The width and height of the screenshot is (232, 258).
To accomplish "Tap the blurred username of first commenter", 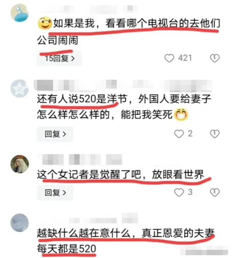I will click(89, 9).
